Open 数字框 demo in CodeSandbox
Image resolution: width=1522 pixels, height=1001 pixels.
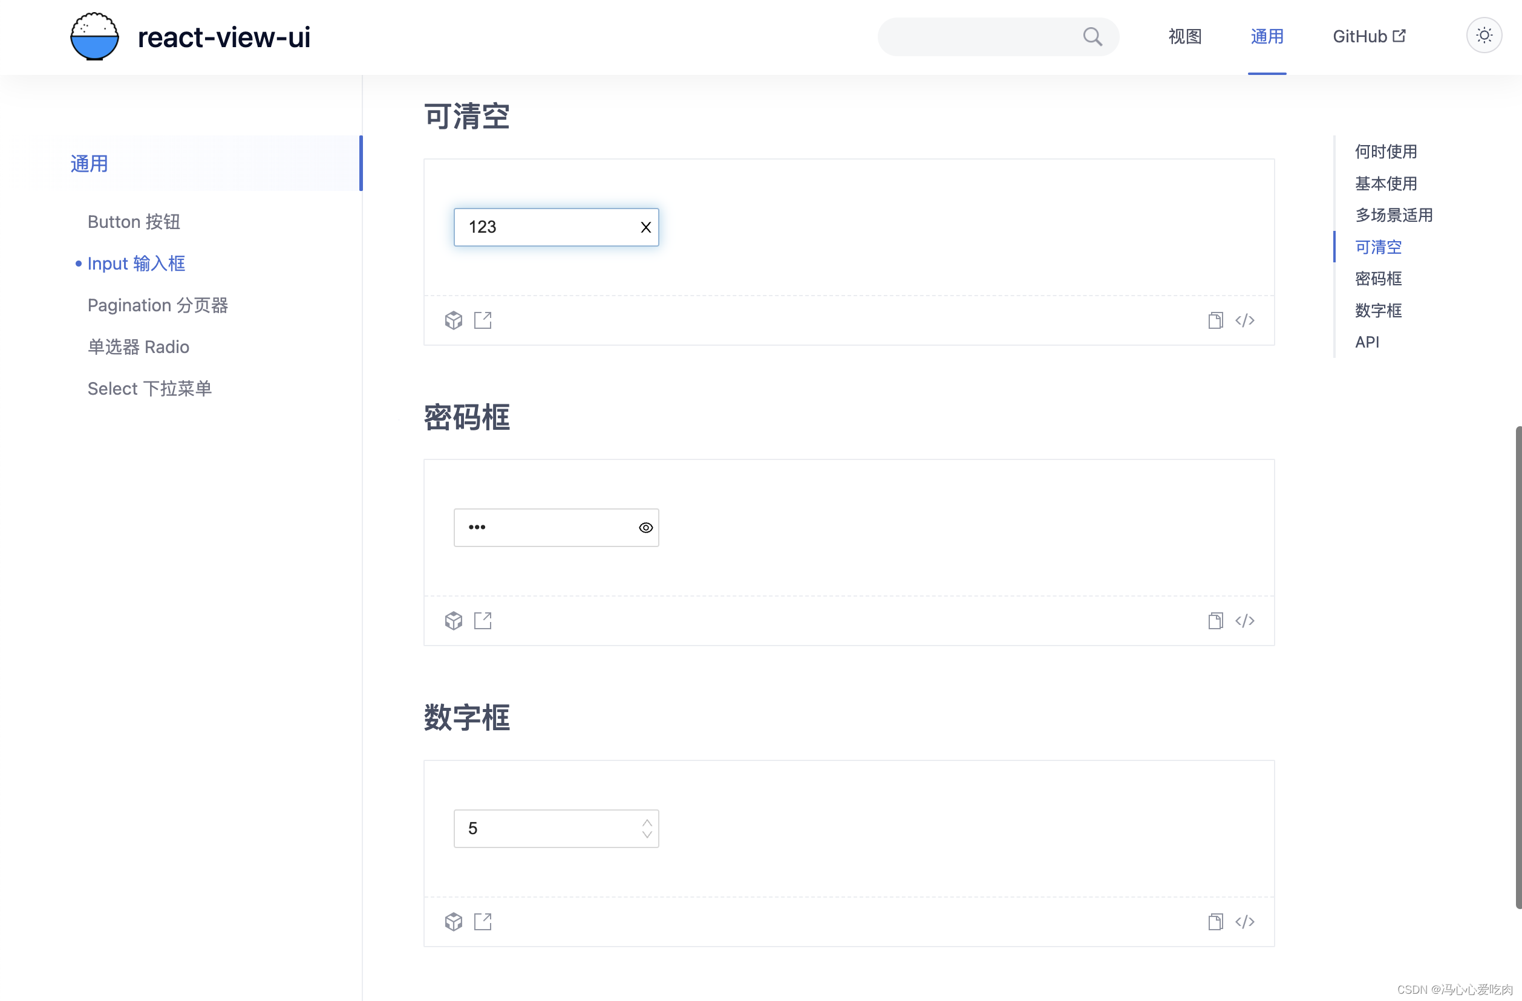454,921
